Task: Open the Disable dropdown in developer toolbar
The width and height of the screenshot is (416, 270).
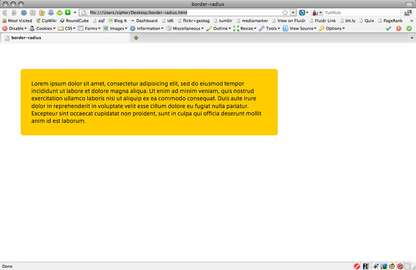Action: (15, 29)
